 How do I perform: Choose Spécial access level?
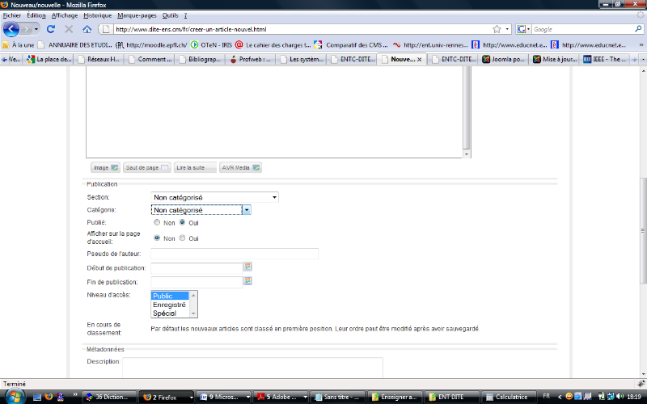(170, 313)
